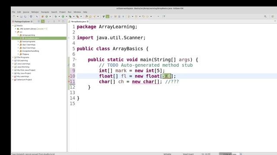The image size is (277, 155).
Task: Select the Selenium Project node
Action: click(x=24, y=80)
